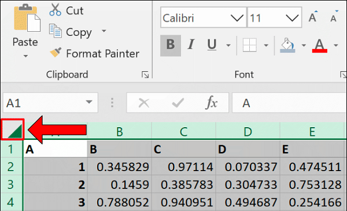The image size is (347, 211).
Task: Toggle Italic formatting
Action: [191, 45]
